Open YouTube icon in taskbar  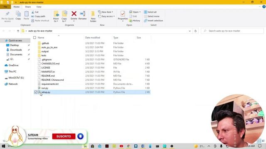tap(121, 146)
